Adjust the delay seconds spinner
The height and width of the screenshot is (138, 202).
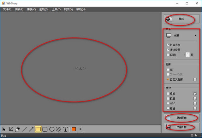pos(187,55)
